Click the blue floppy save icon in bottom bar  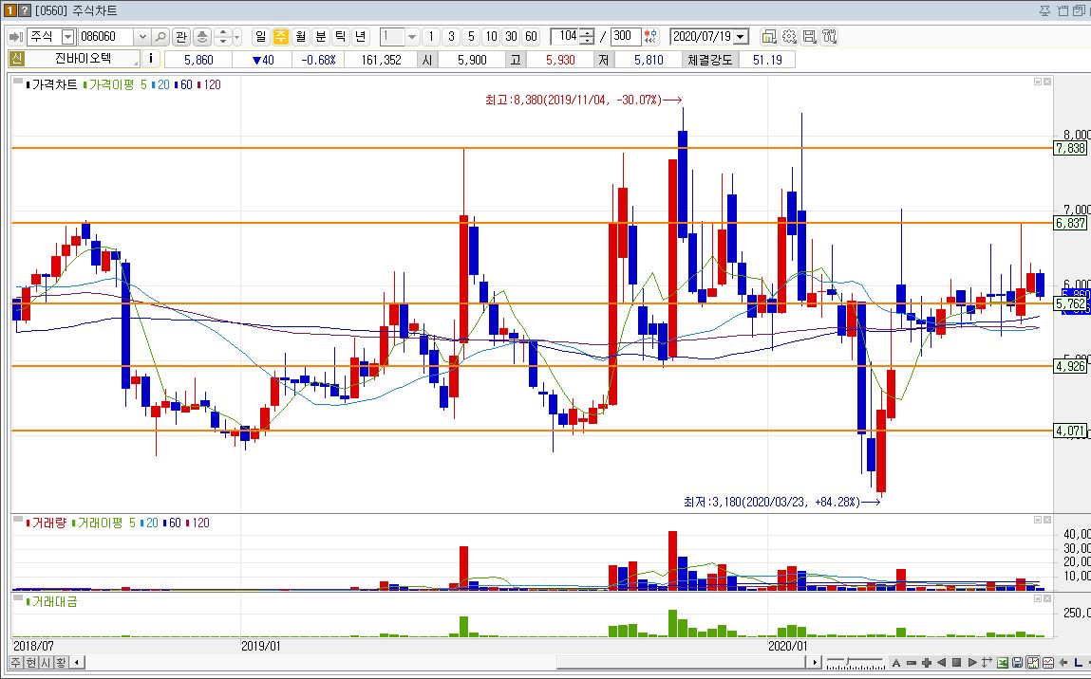coord(1017,663)
